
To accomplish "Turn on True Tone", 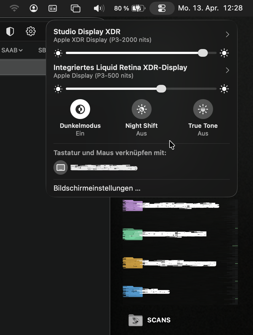I will click(x=203, y=109).
